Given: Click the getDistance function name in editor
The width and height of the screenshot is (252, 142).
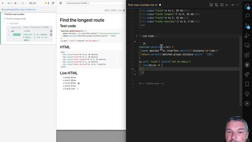Looking at the screenshot, I should click(158, 47).
